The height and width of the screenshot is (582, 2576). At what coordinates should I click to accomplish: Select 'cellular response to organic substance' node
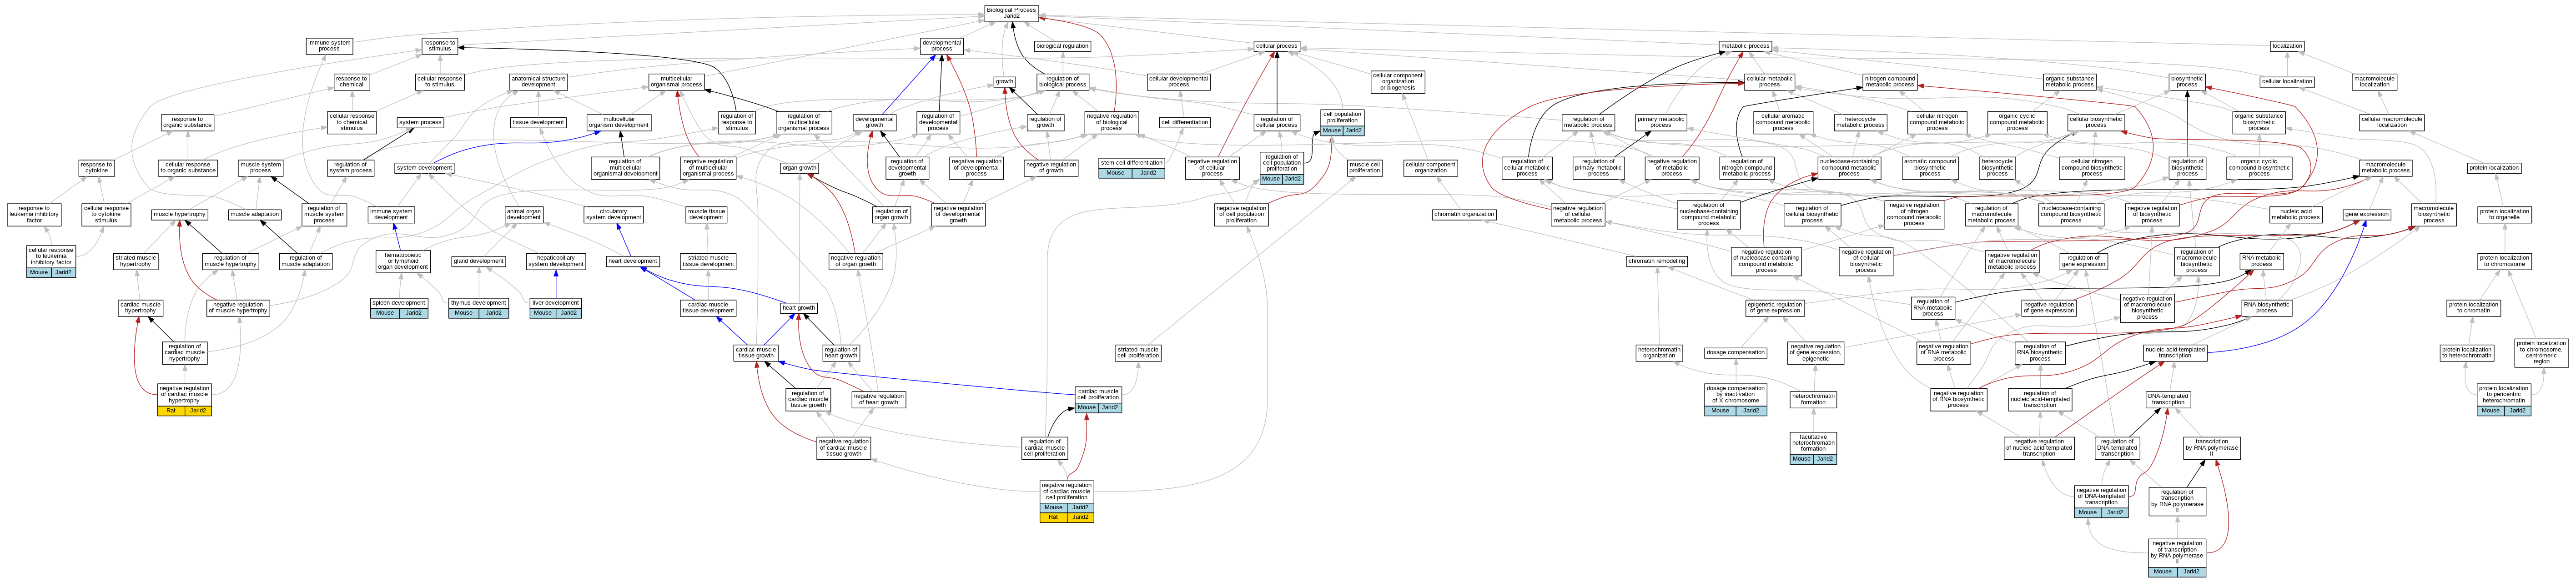[x=188, y=168]
